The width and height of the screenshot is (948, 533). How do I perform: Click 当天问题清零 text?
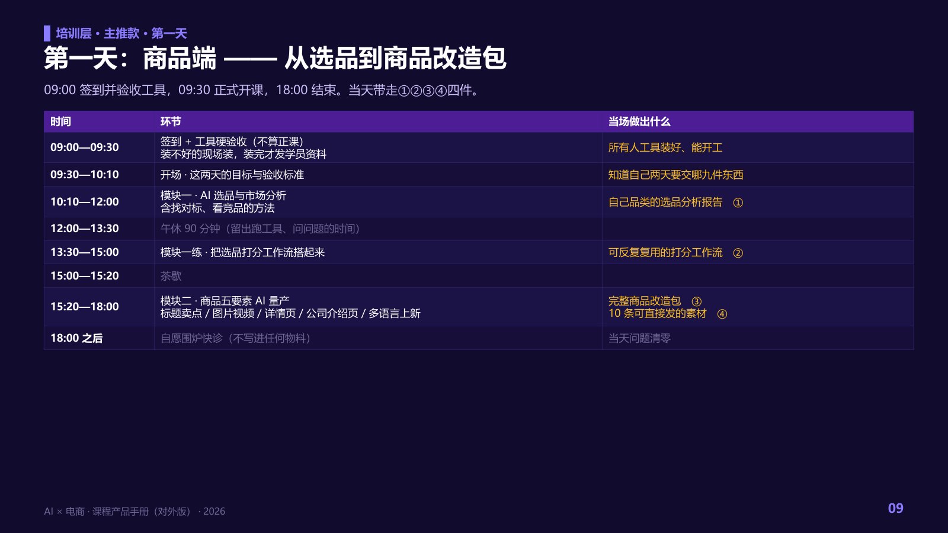tap(639, 338)
